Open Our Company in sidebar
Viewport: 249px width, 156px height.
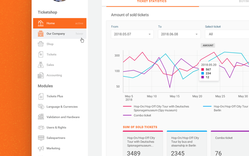point(60,34)
